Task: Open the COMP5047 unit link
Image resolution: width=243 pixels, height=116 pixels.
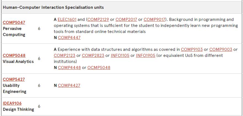Action: coord(14,23)
